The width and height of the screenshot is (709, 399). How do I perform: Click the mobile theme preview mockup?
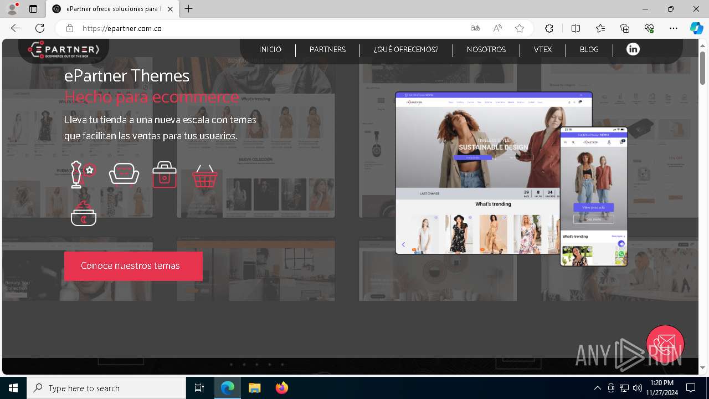coord(594,196)
